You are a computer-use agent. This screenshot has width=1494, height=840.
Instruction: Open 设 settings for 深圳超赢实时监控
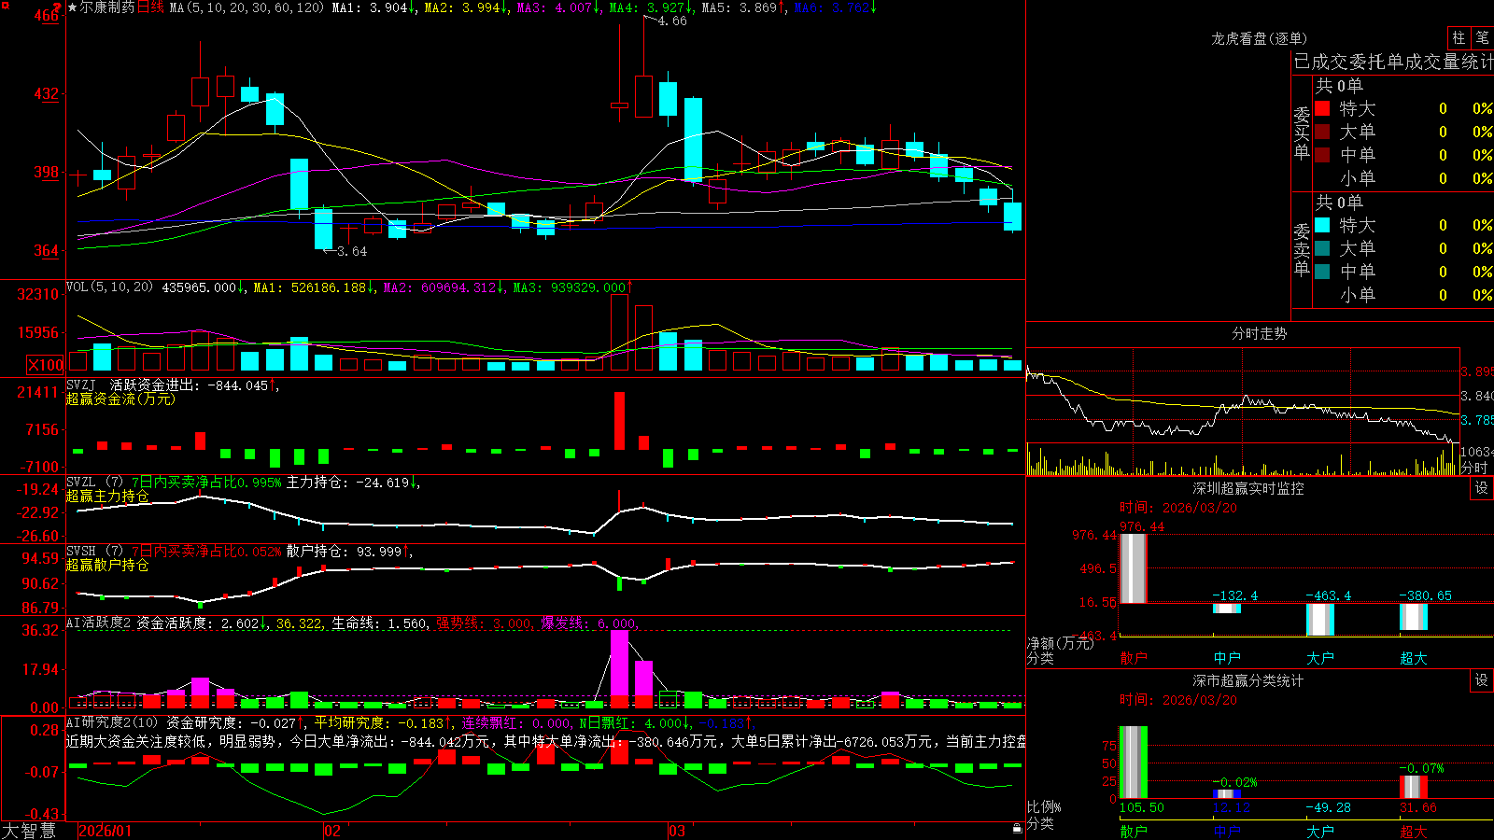tap(1482, 488)
